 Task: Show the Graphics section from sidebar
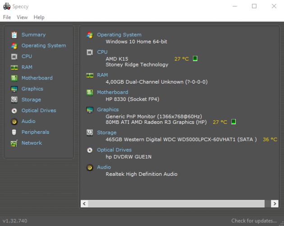click(x=32, y=89)
